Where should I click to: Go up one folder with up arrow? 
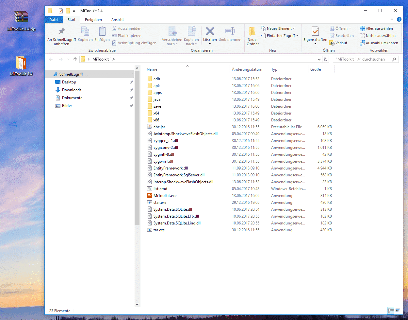coord(75,59)
